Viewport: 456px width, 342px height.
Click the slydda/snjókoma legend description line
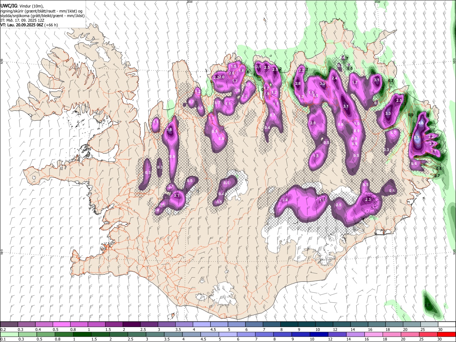click(x=42, y=16)
